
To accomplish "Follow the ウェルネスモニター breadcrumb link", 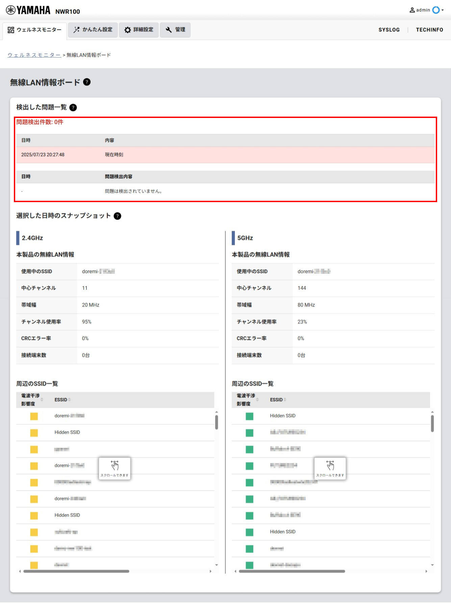I will pos(34,55).
